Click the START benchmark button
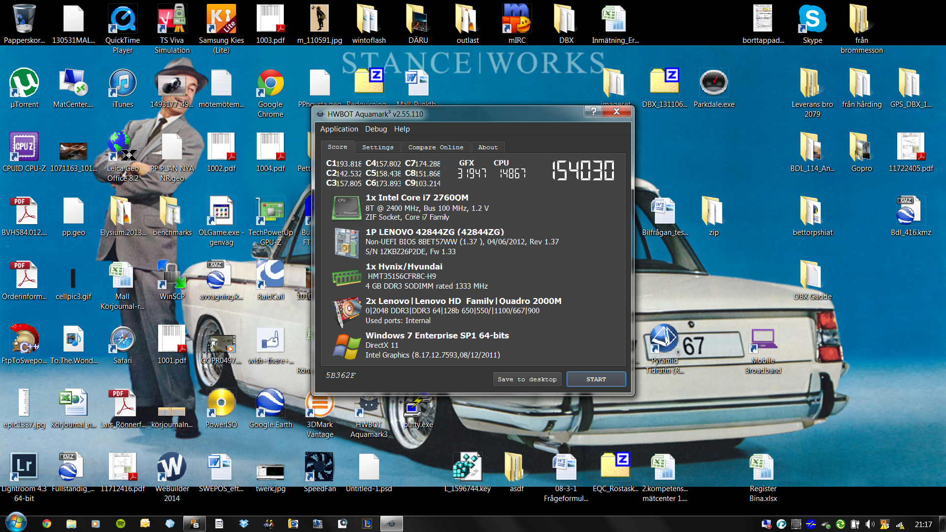 pos(596,379)
